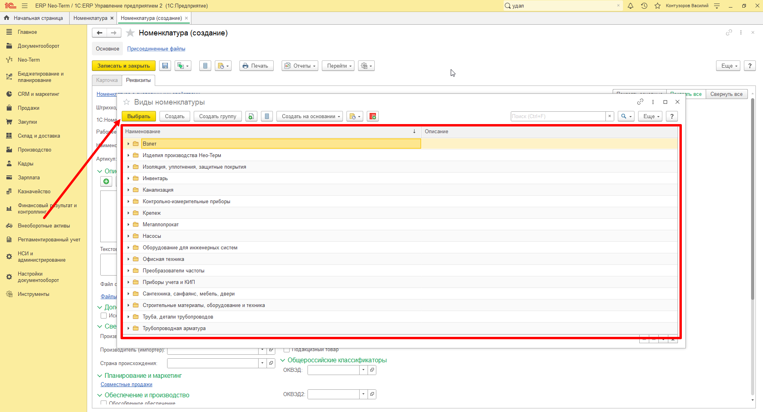
Task: Open the three-dot menu of Виды номенклатуры dialog
Action: click(x=653, y=102)
